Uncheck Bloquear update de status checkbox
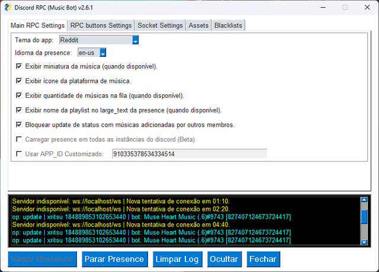The width and height of the screenshot is (379, 272). point(19,125)
